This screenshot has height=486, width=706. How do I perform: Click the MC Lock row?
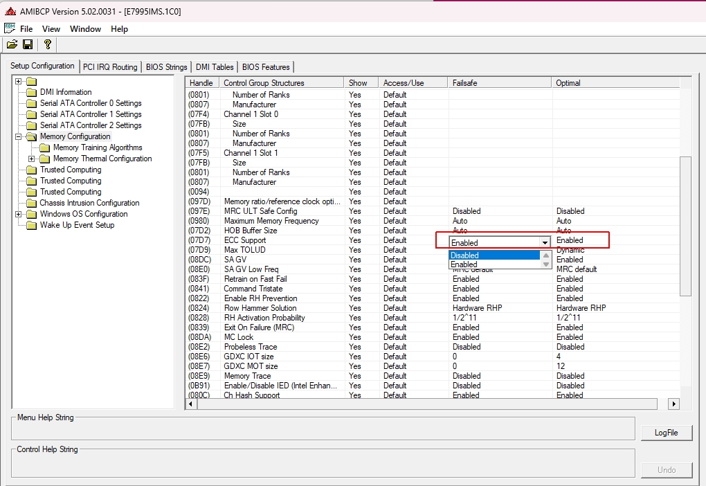click(x=432, y=337)
